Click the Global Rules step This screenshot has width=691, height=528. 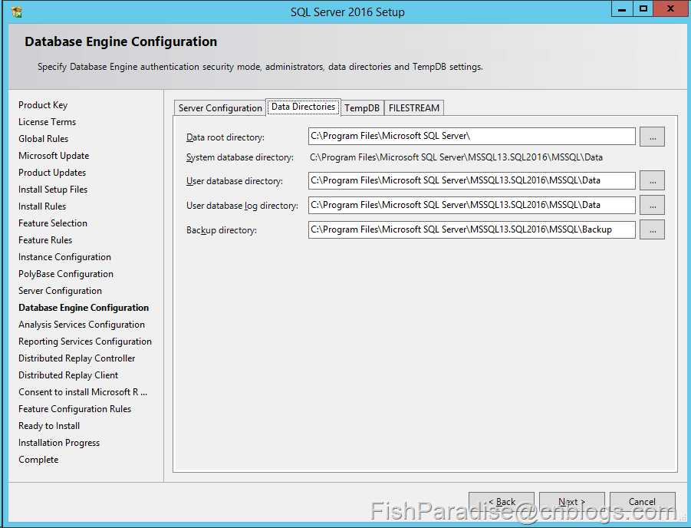point(43,138)
